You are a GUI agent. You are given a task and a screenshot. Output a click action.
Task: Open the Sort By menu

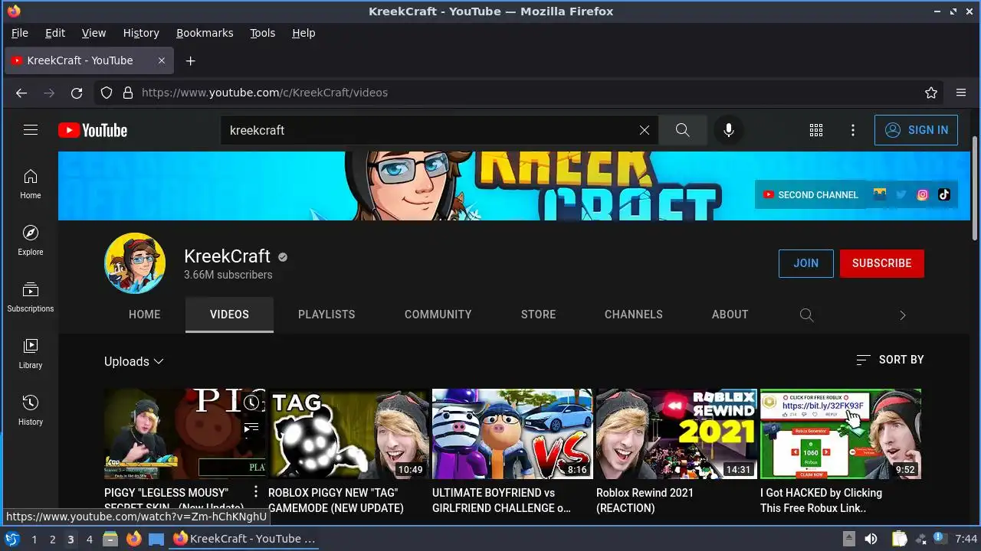tap(890, 360)
